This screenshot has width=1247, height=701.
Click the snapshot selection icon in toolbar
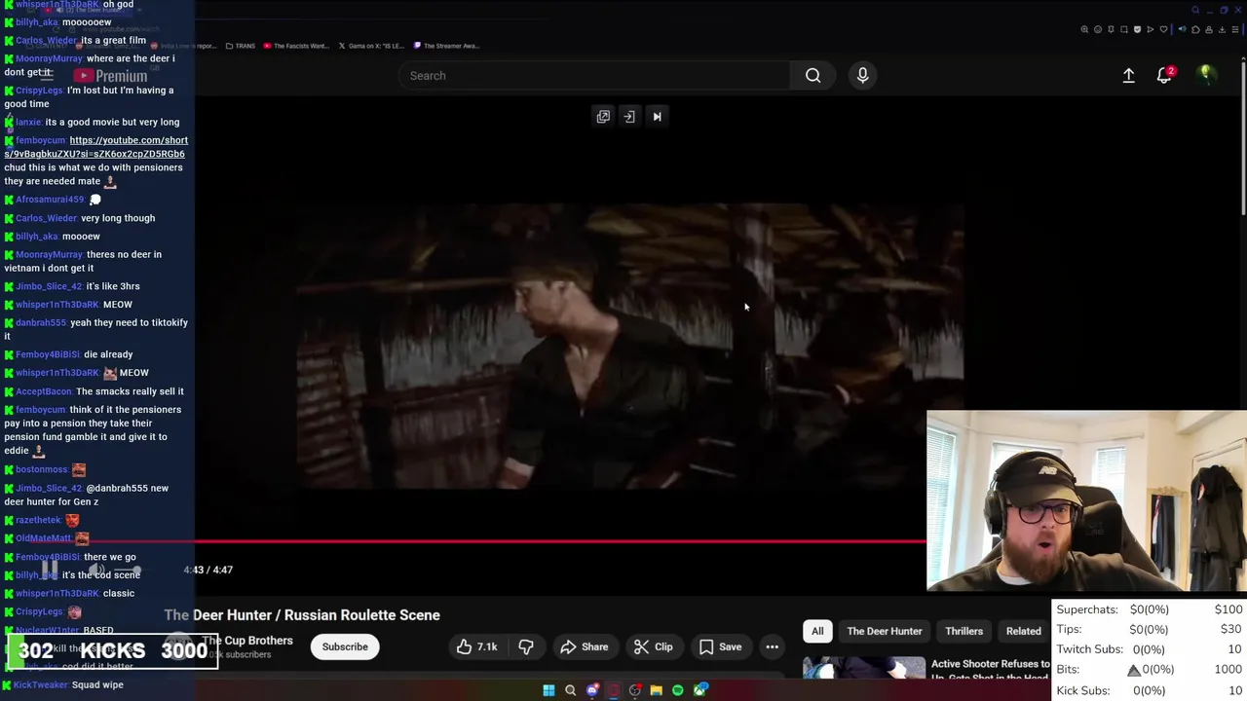(x=1124, y=29)
